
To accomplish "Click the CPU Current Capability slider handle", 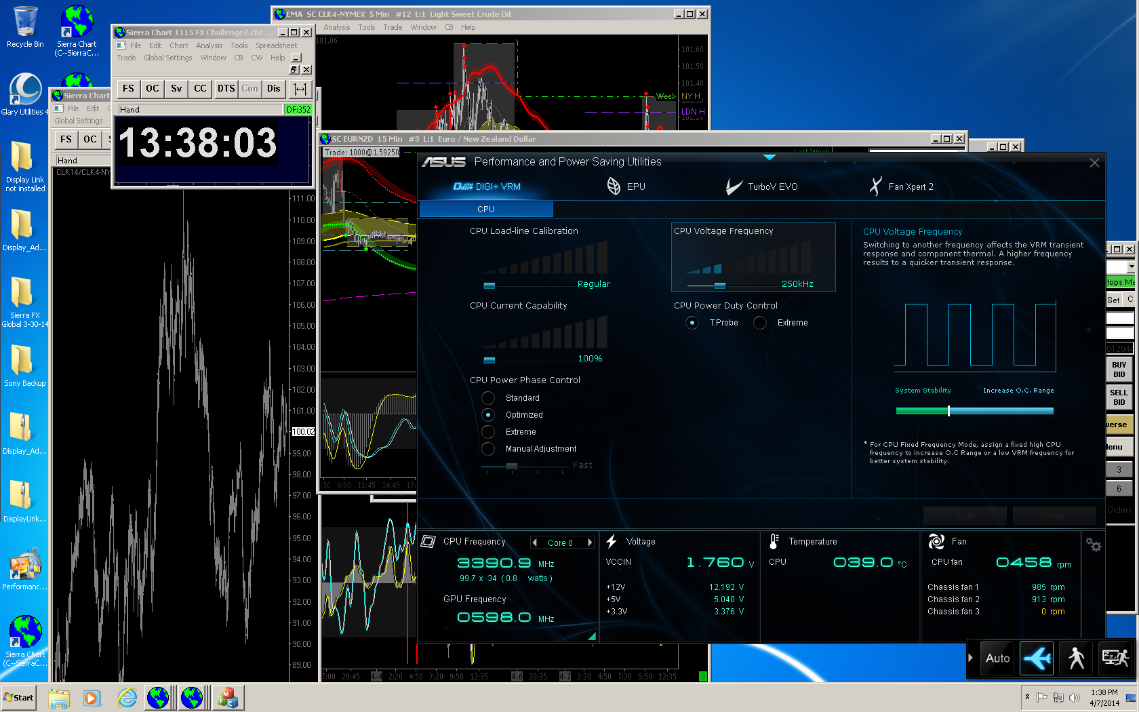I will pyautogui.click(x=489, y=360).
